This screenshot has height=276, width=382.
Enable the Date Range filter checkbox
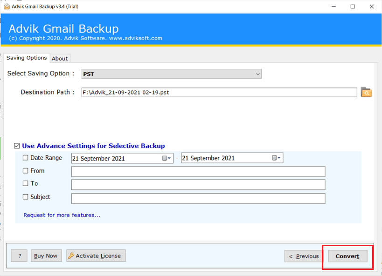(25, 158)
